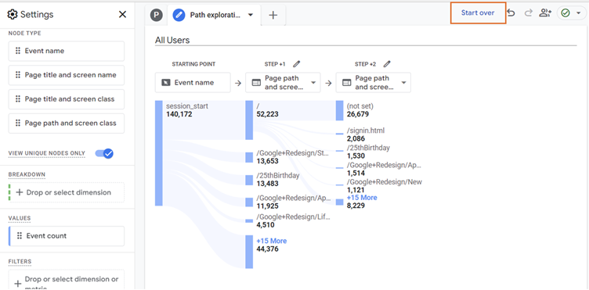The width and height of the screenshot is (589, 290).
Task: Click the 140,172 event count value
Action: point(179,114)
